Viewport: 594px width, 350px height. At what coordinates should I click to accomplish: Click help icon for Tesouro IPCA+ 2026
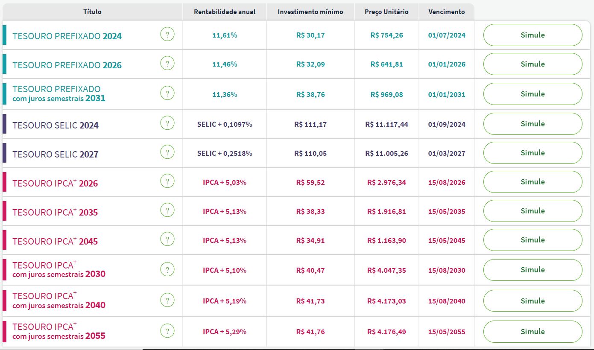167,181
